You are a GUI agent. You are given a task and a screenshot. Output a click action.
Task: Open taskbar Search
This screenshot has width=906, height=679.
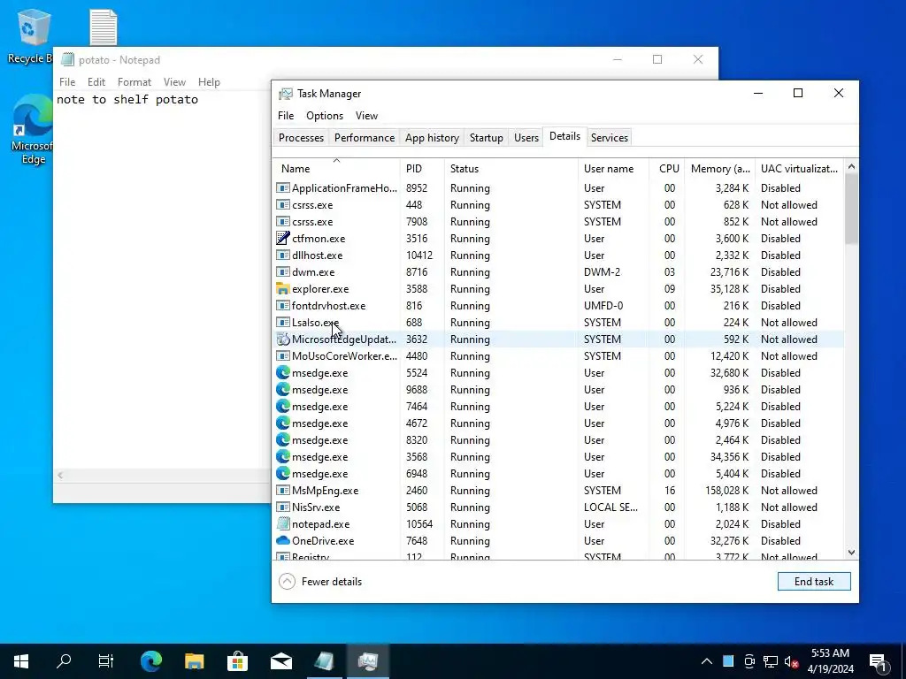64,661
